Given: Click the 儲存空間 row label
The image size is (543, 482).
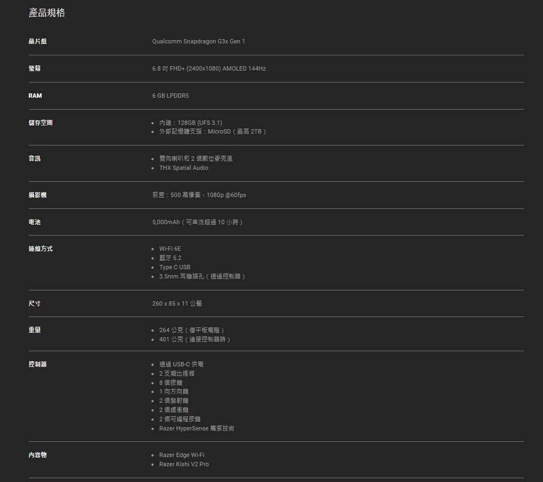Looking at the screenshot, I should [x=41, y=123].
